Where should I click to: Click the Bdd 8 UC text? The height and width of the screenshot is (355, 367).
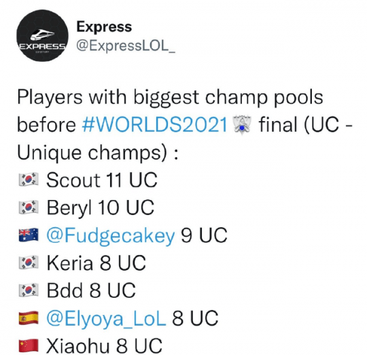91,290
